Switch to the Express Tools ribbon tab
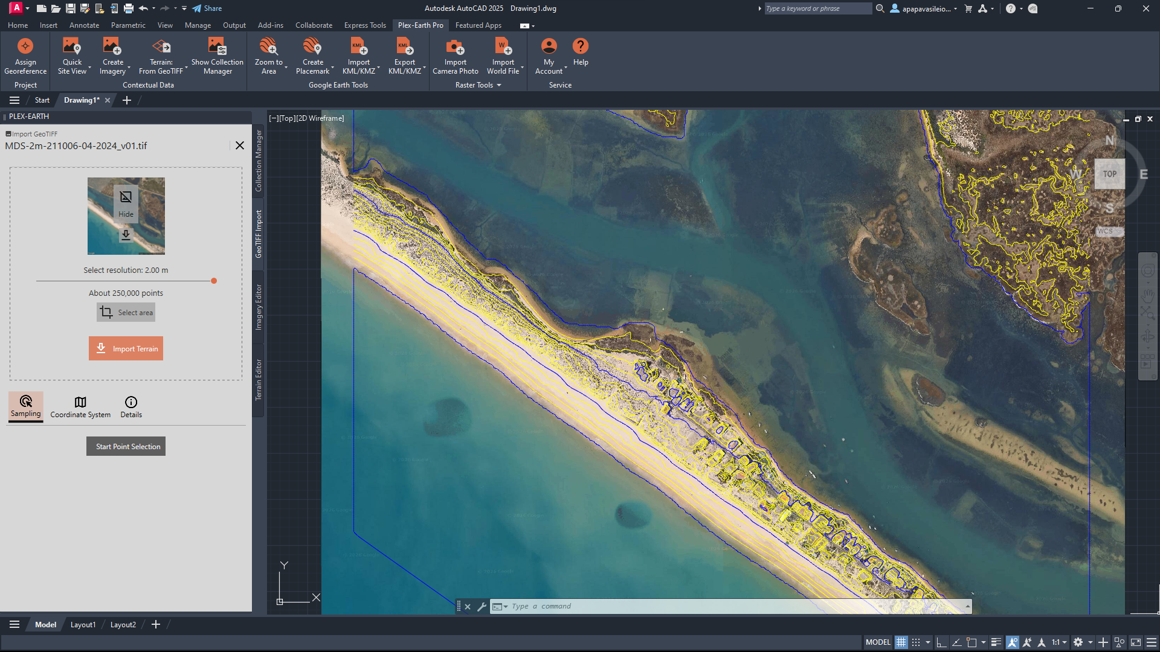 (x=365, y=25)
